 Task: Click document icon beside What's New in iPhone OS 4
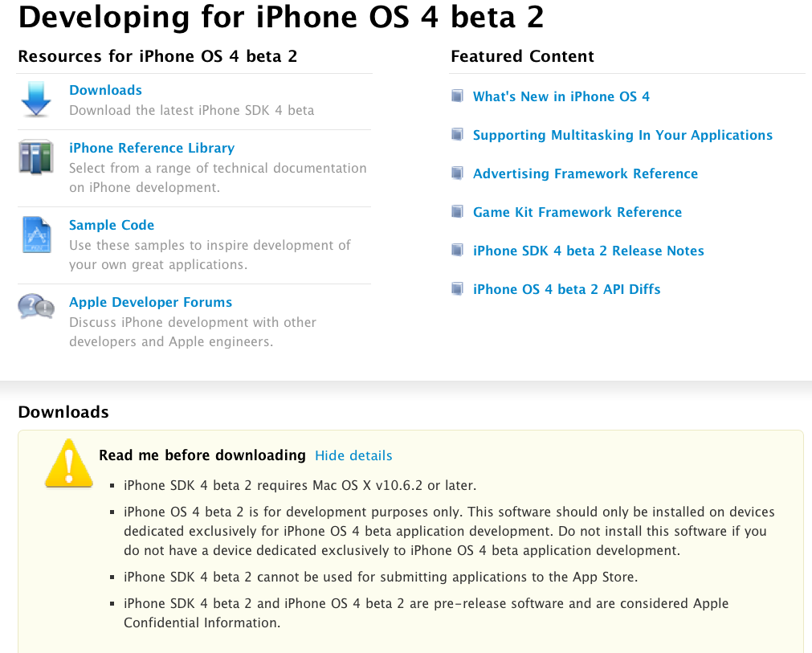pos(457,96)
